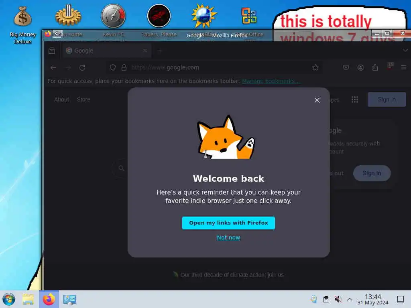Click the top Sign in button
Viewport: 411px width, 308px height.
(387, 99)
